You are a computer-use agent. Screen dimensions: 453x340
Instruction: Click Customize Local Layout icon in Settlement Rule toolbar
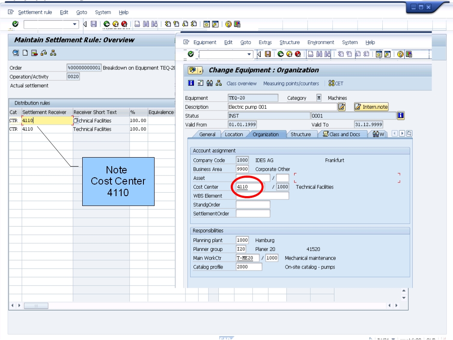237,24
